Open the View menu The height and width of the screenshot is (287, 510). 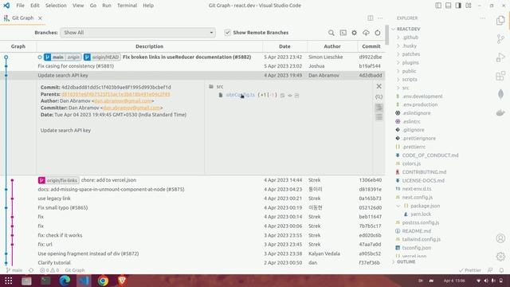[78, 6]
